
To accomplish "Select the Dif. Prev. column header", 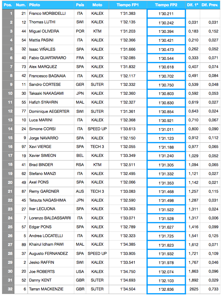I will [210, 5].
